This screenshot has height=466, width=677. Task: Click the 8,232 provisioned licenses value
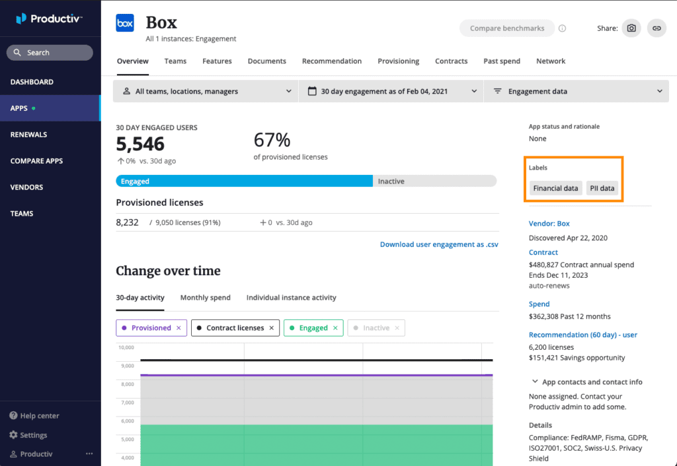coord(128,222)
